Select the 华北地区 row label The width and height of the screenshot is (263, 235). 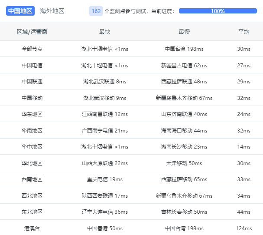[32, 163]
